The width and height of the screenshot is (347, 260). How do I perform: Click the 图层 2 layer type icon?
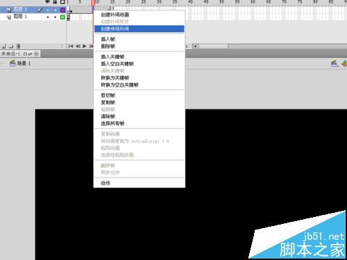pos(9,10)
